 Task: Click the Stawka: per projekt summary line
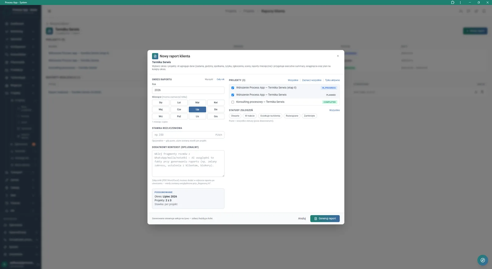tap(166, 204)
